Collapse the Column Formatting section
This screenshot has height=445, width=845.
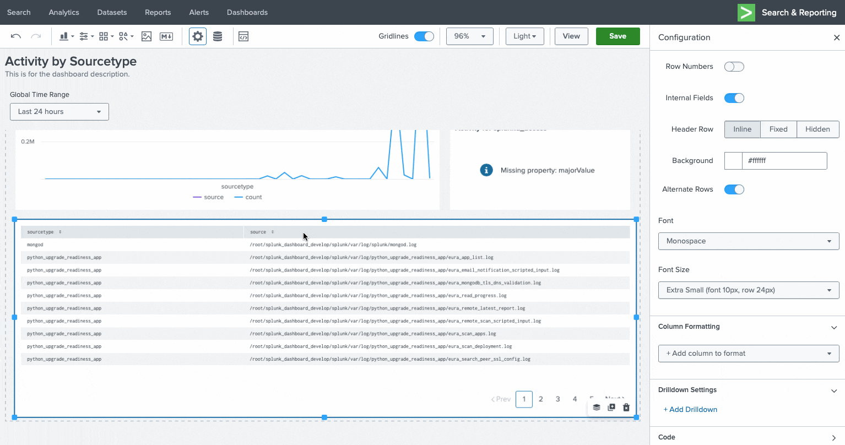833,327
